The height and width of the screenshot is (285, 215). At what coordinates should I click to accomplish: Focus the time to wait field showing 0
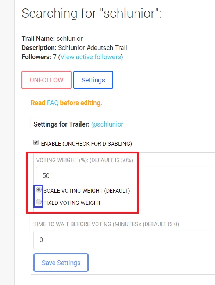[124, 240]
